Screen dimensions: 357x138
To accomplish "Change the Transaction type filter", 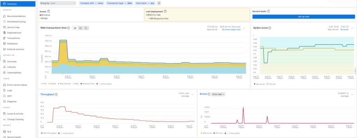I will (x=119, y=3).
